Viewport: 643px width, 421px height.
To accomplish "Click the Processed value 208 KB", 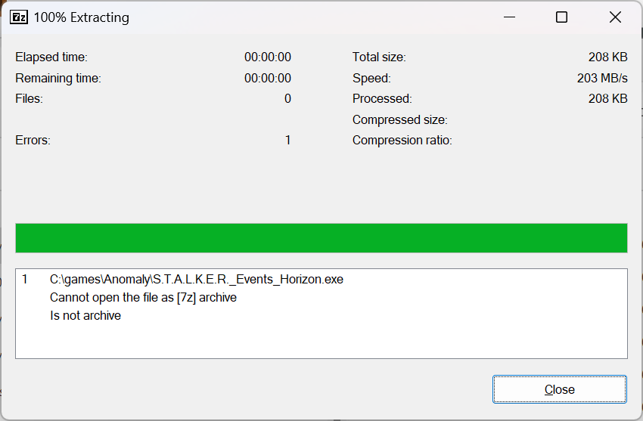I will [x=607, y=98].
